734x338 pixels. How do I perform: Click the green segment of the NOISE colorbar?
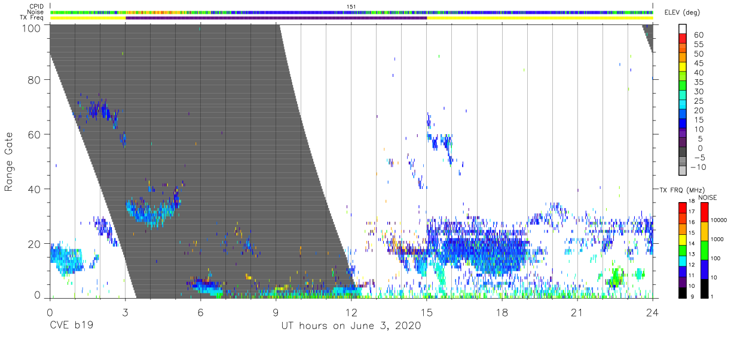pyautogui.click(x=704, y=250)
